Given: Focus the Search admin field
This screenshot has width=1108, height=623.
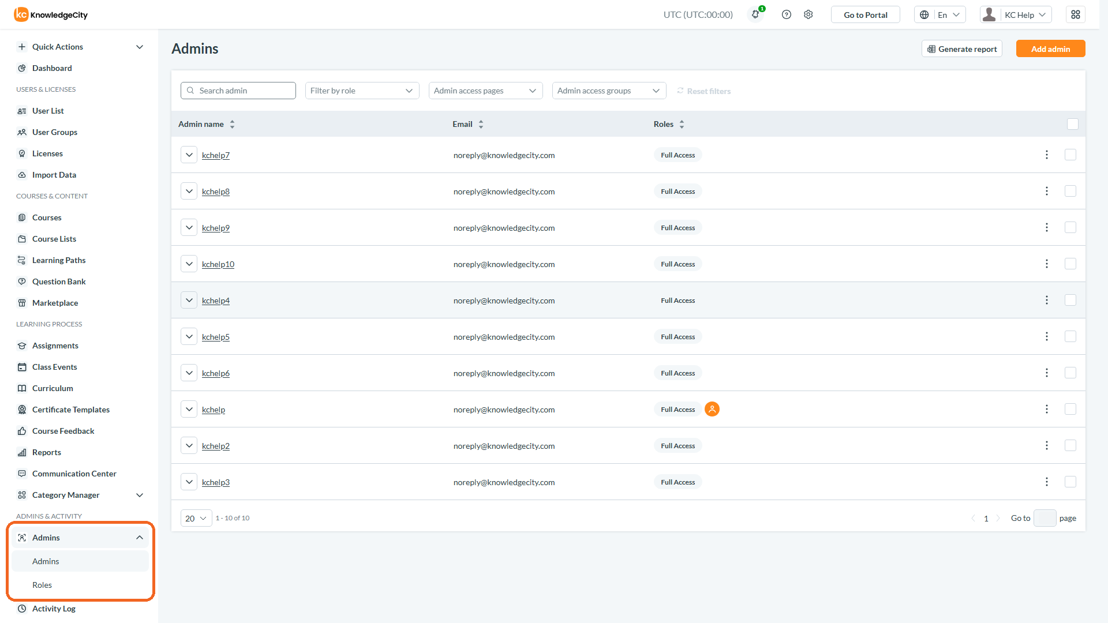Looking at the screenshot, I should pos(238,91).
